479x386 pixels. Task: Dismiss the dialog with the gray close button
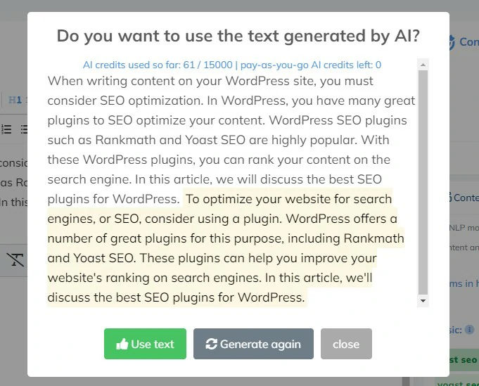pos(347,344)
